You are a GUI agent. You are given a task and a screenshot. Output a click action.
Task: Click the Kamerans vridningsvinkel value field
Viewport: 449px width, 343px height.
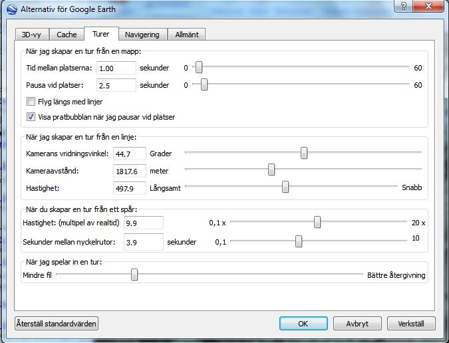click(130, 154)
